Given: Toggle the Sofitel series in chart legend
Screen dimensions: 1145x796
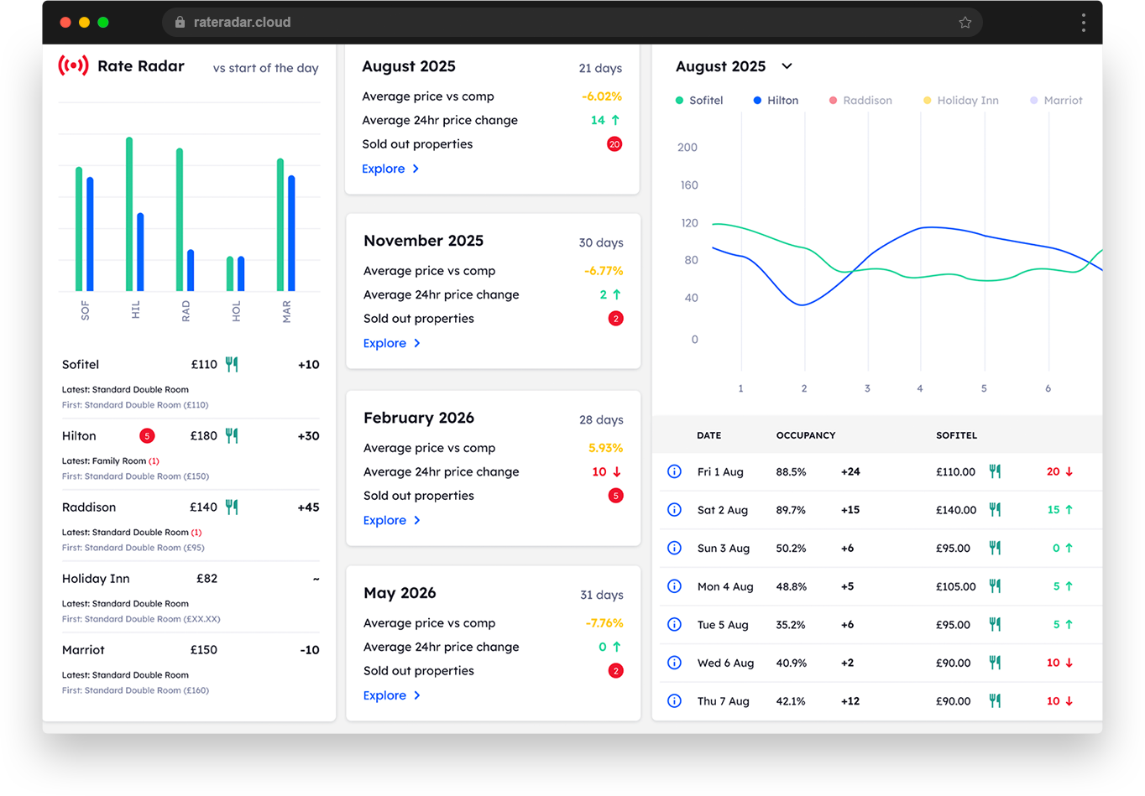Looking at the screenshot, I should [x=699, y=101].
